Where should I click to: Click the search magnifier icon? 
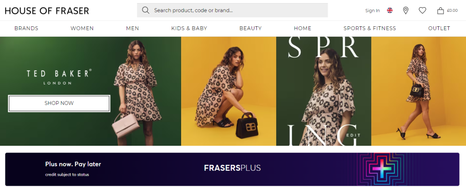(145, 10)
